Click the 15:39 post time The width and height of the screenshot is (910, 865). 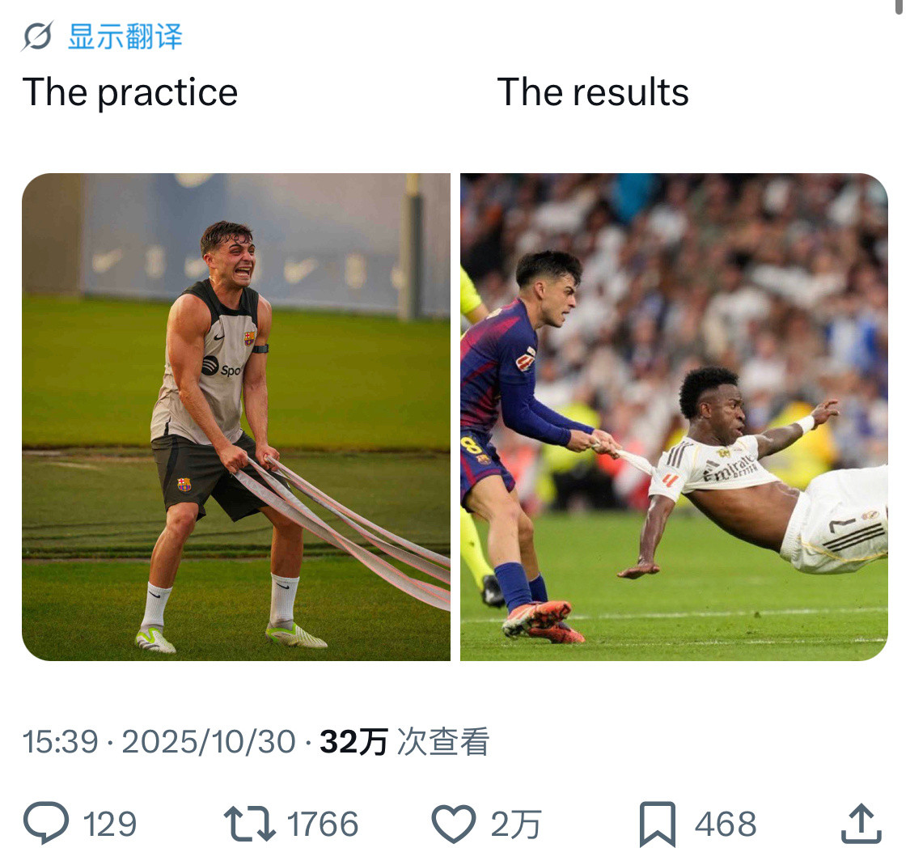60,742
